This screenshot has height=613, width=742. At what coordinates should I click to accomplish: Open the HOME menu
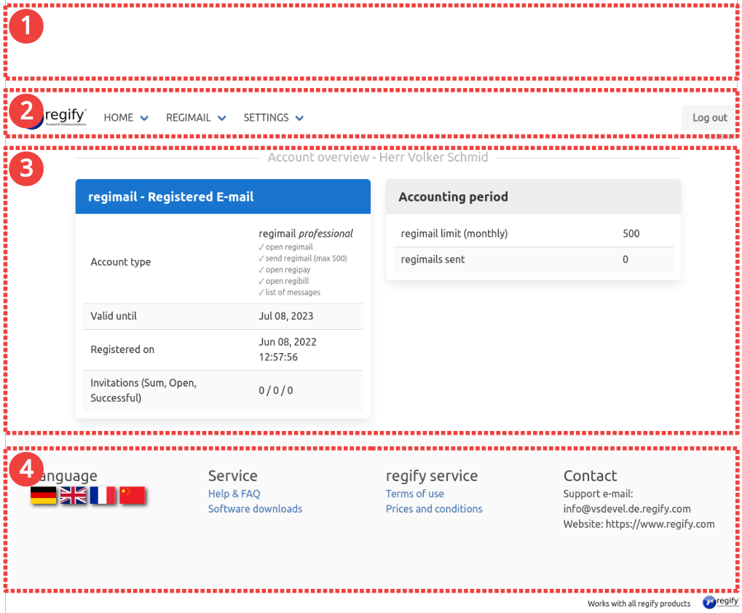coord(118,117)
